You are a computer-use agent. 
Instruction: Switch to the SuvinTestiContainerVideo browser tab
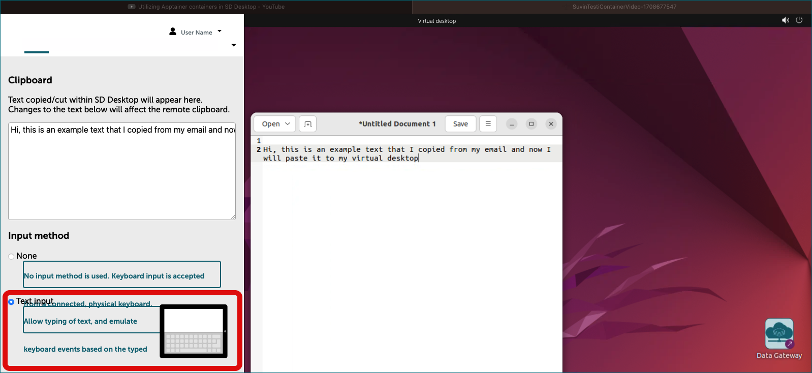612,7
